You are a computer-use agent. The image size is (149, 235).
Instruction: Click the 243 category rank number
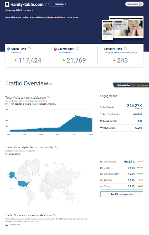tap(122, 60)
